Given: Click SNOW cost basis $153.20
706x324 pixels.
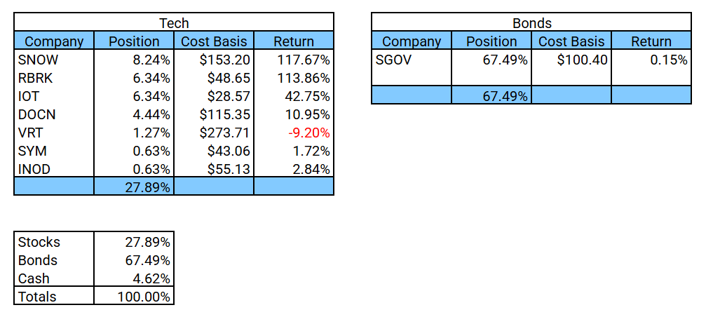Looking at the screenshot, I should pyautogui.click(x=214, y=60).
